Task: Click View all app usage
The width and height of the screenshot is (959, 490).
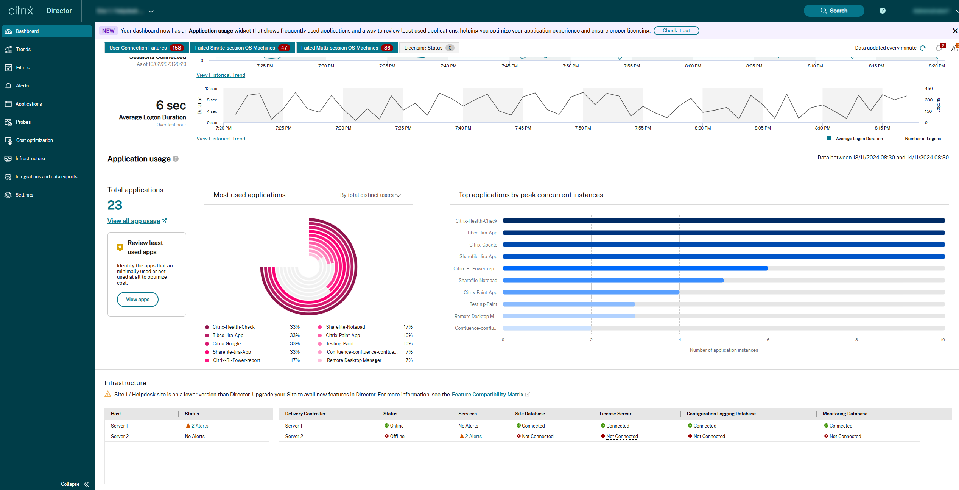Action: [134, 221]
